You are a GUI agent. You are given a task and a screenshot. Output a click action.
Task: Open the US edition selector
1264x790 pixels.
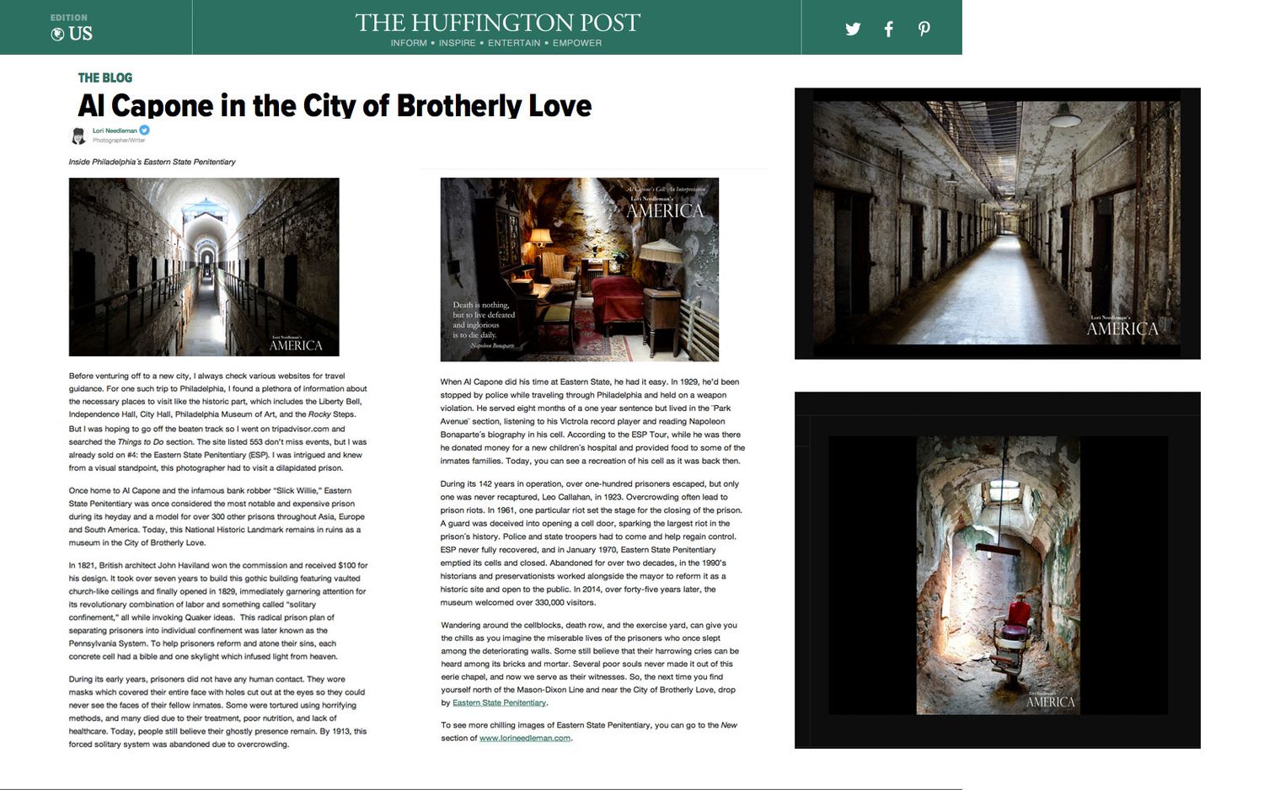point(72,28)
